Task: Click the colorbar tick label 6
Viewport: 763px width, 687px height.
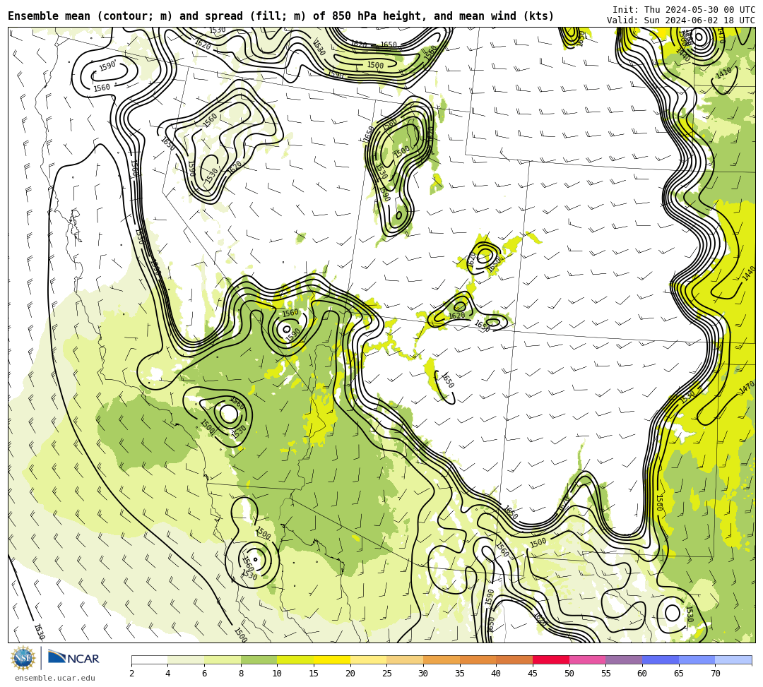Action: pyautogui.click(x=204, y=674)
